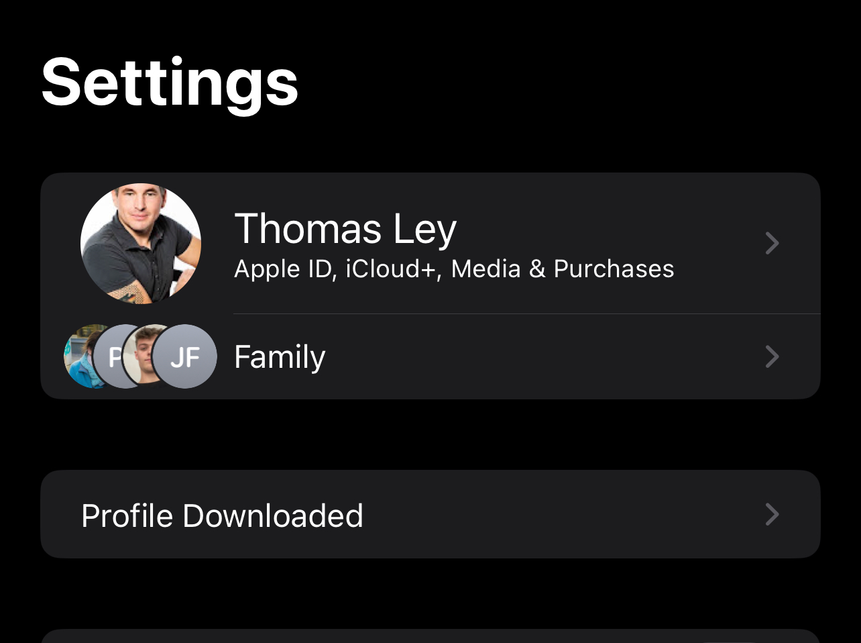This screenshot has width=861, height=643.
Task: Expand the Profile Downloaded chevron arrow
Action: [772, 515]
